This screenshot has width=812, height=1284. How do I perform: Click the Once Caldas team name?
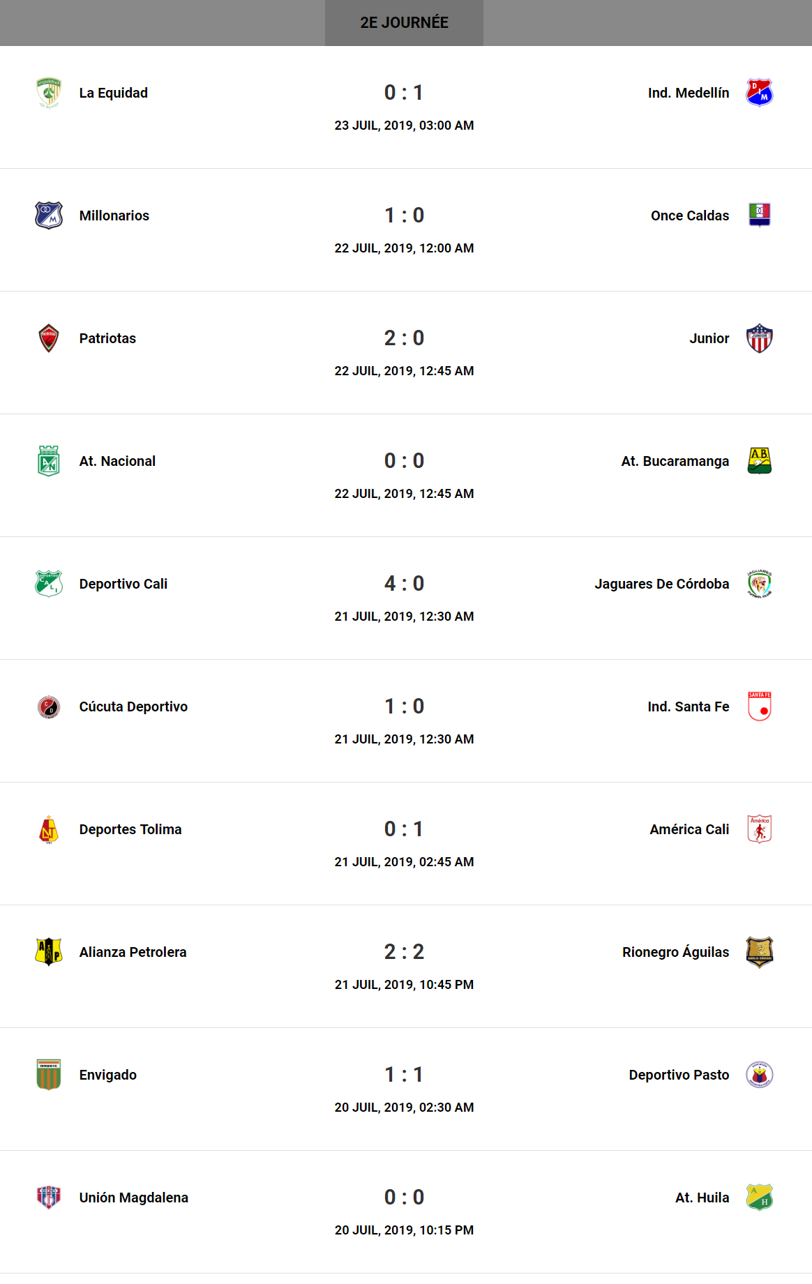(689, 216)
